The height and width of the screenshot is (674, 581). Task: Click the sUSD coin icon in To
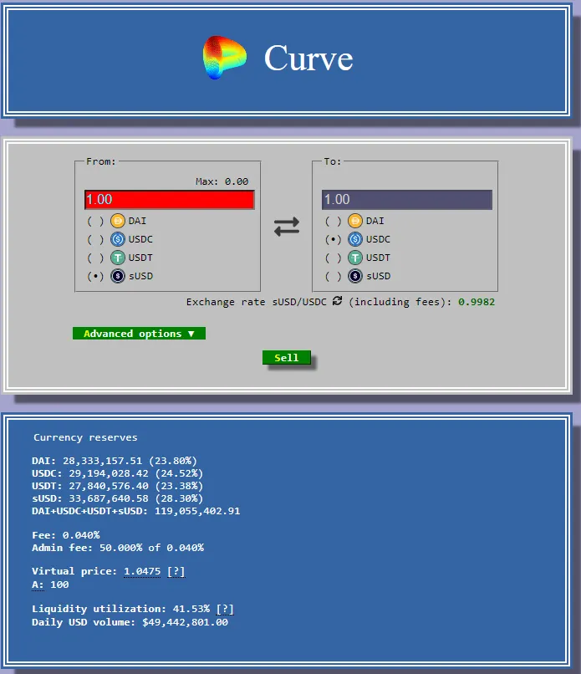355,276
